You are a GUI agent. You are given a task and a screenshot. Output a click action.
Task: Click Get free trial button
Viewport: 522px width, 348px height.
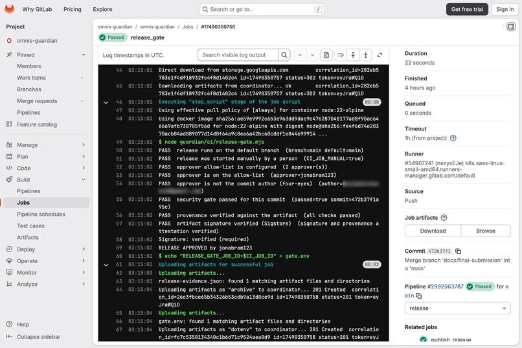coord(467,9)
